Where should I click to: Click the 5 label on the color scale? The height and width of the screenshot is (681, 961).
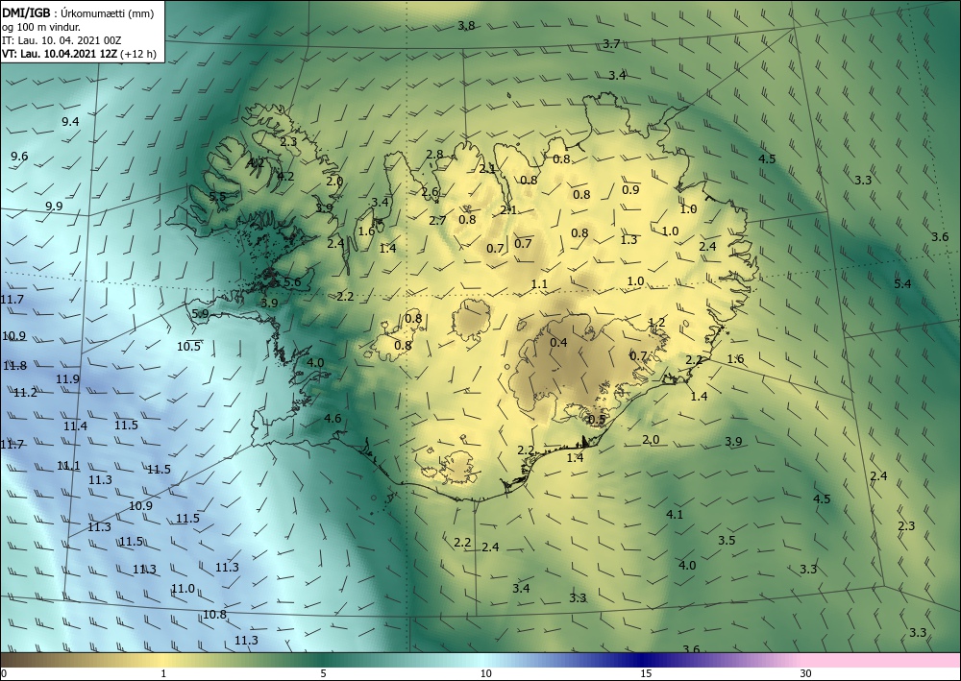pyautogui.click(x=323, y=673)
